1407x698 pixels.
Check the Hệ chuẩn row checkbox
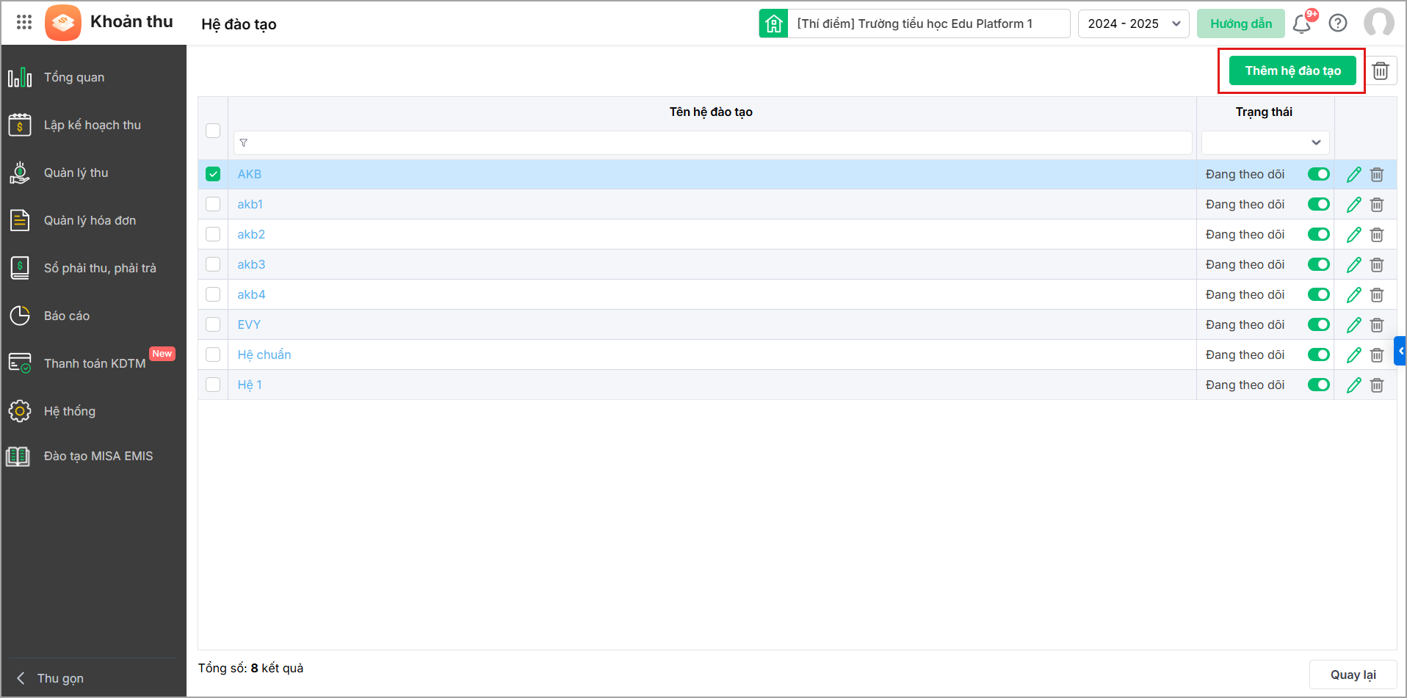point(213,355)
